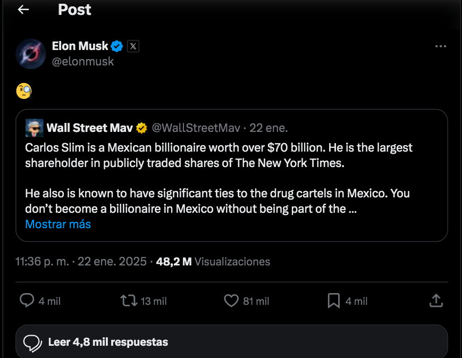462x358 pixels.
Task: Click the monocle face emoji
Action: coord(24,92)
